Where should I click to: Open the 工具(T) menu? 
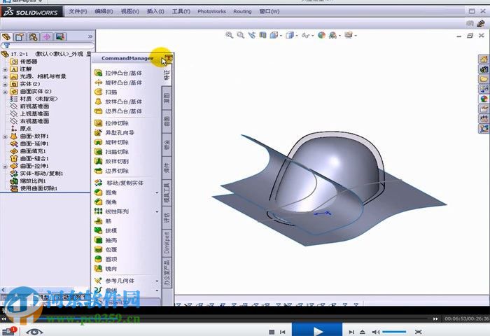click(x=181, y=11)
